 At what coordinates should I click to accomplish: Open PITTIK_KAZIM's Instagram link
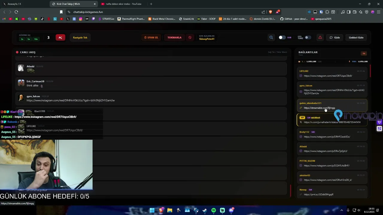pyautogui.click(x=326, y=166)
